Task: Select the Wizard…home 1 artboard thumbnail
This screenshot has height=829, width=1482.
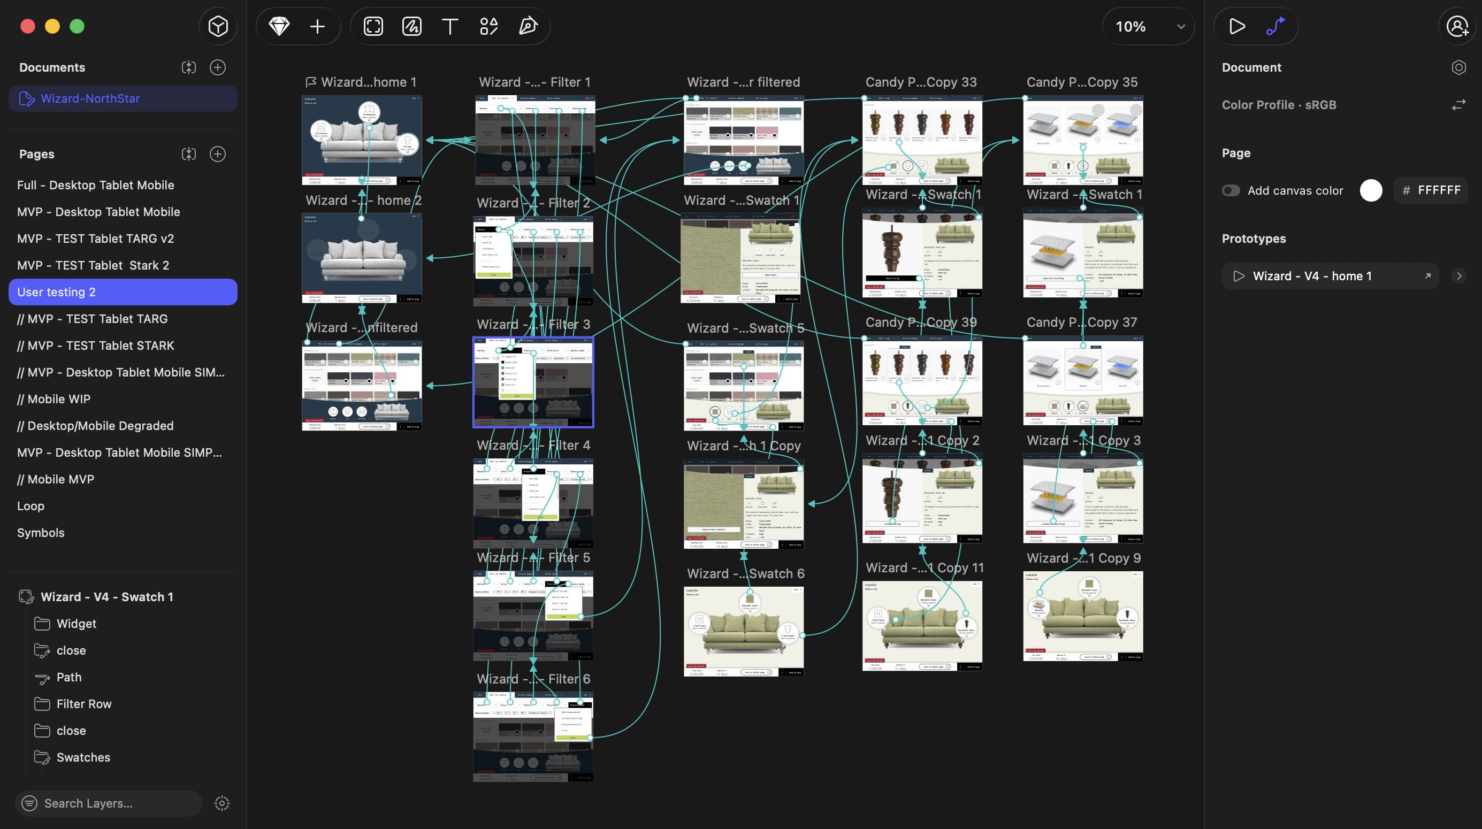Action: click(362, 140)
